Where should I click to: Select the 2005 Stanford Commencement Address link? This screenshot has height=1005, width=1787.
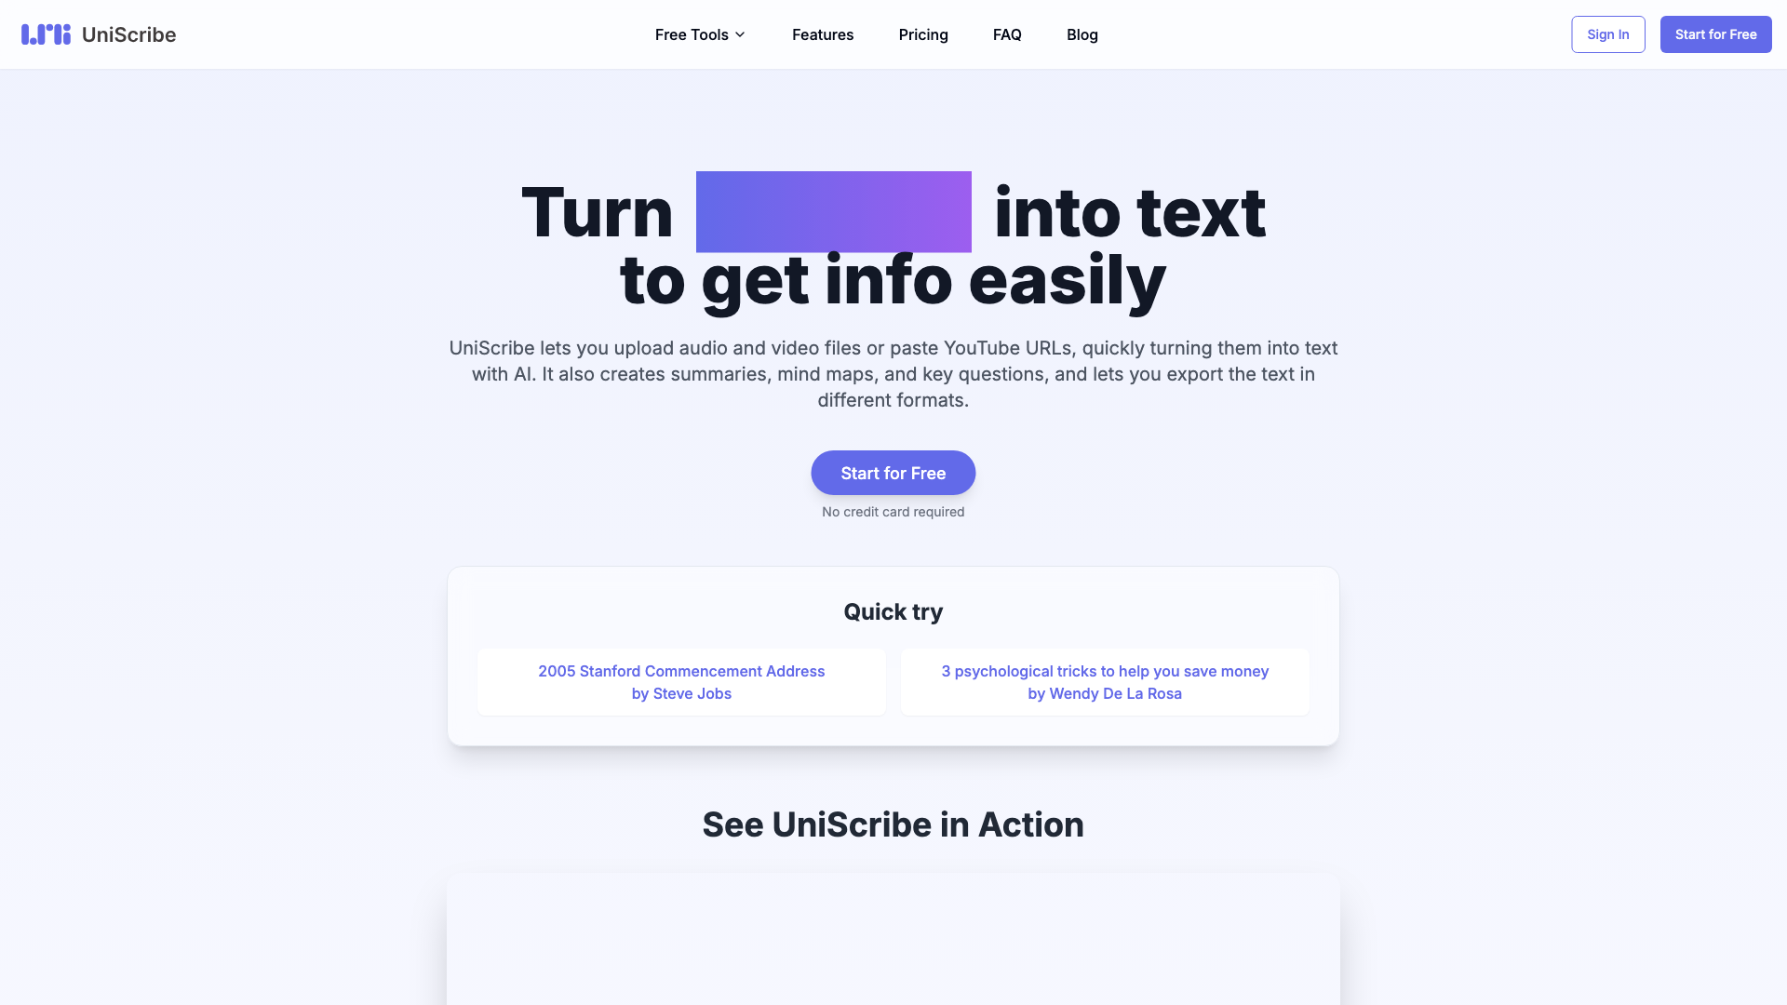pyautogui.click(x=681, y=681)
